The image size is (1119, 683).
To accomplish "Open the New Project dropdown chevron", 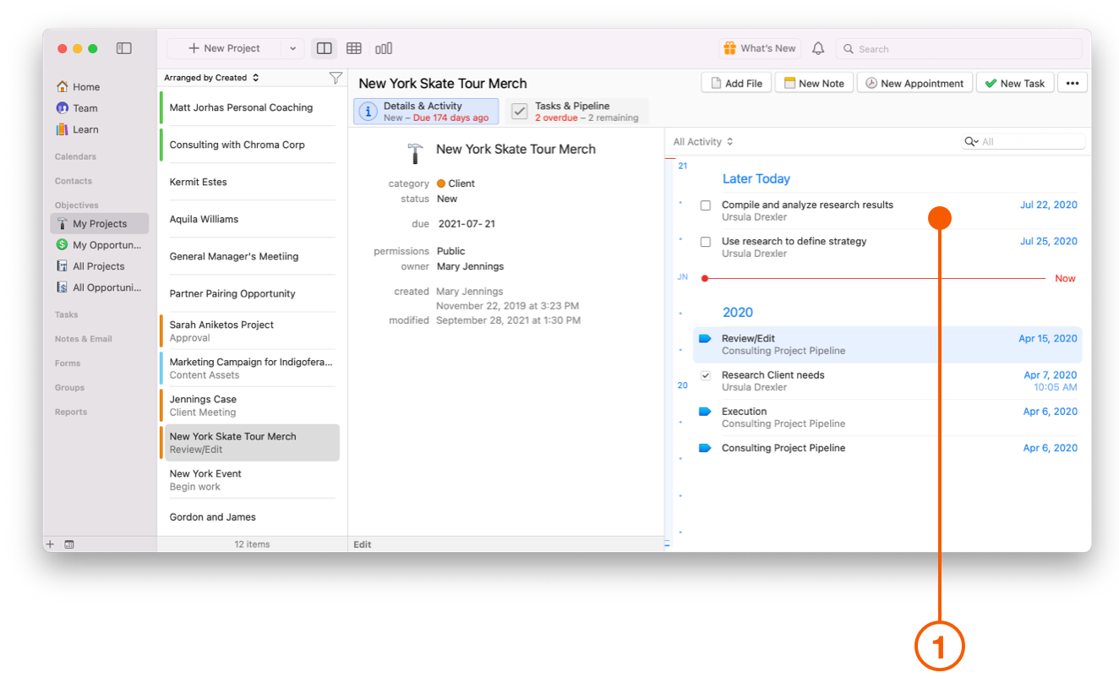I will tap(292, 48).
